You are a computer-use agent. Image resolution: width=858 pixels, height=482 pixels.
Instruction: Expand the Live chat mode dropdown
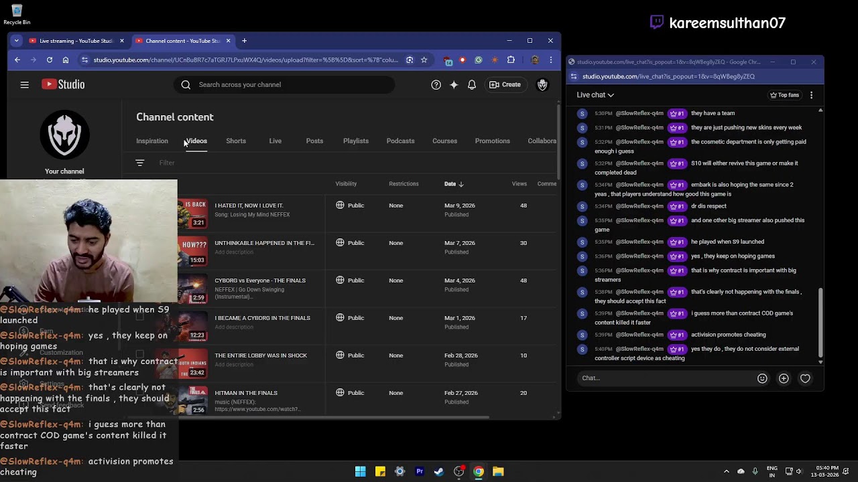(x=595, y=95)
